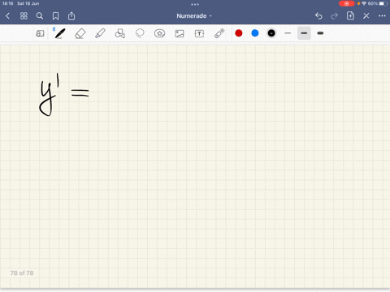This screenshot has height=292, width=390.
Task: Select the thin stroke width
Action: click(288, 33)
